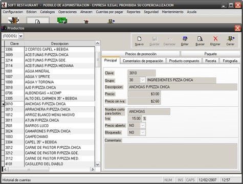
Task: Switch to the Receta tab
Action: coord(211,61)
